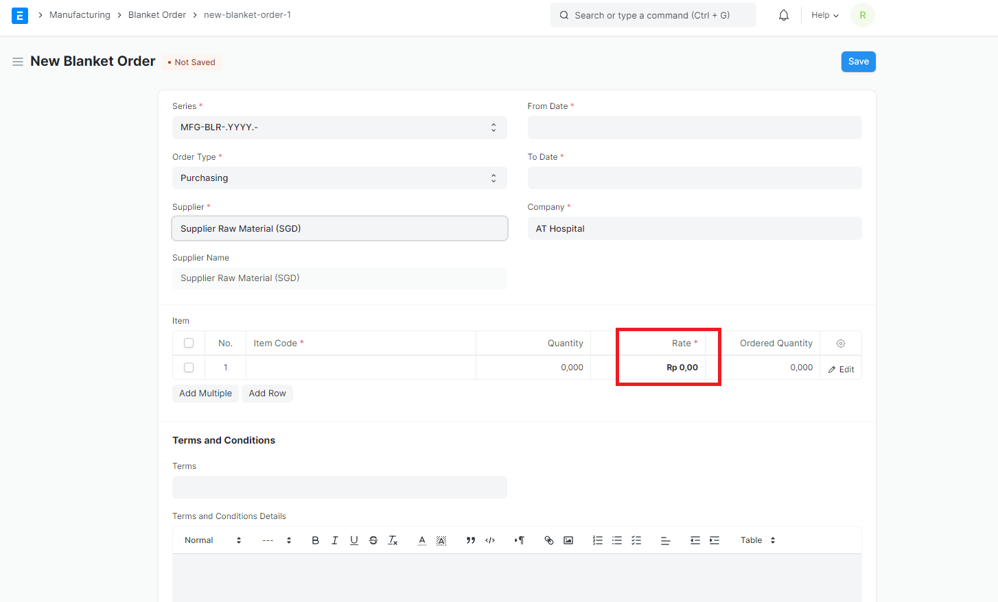Apply underline formatting in Terms editor
Viewport: 998px width, 602px height.
354,540
